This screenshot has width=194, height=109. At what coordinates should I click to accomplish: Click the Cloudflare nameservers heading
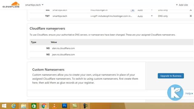click(x=47, y=28)
